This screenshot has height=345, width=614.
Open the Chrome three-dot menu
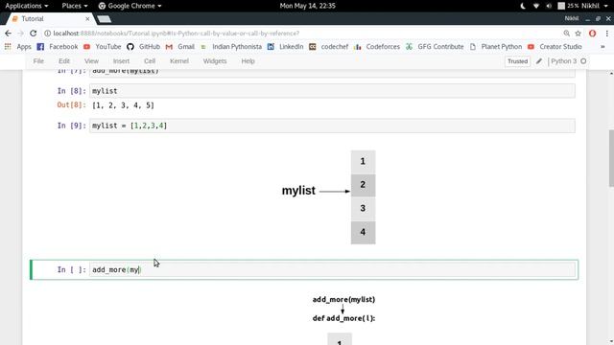click(607, 34)
